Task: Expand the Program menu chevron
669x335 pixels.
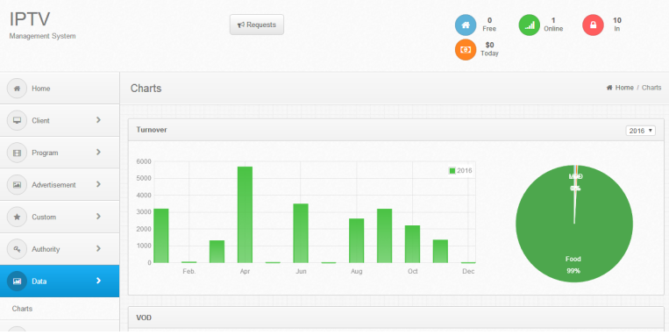Action: pyautogui.click(x=98, y=152)
